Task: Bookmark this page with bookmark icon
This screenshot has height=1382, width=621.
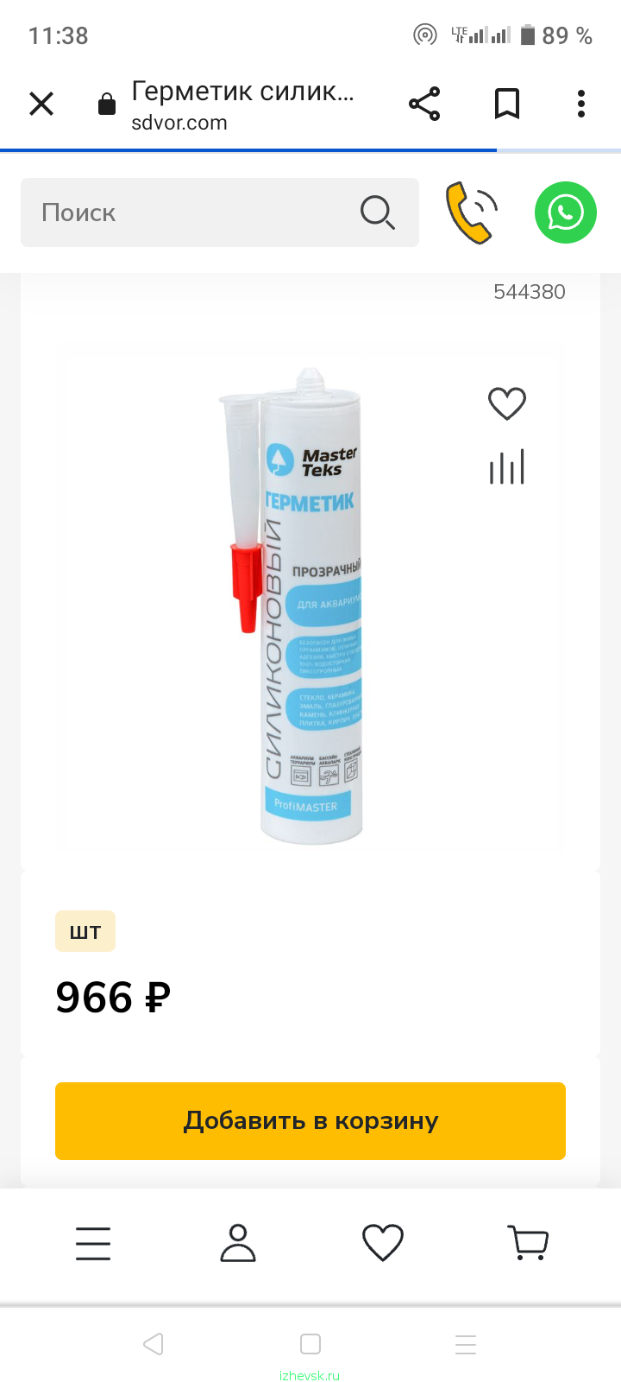Action: (507, 105)
